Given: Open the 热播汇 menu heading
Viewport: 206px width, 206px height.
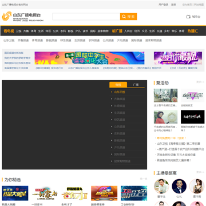Looking at the screenshot, I should [192, 31].
